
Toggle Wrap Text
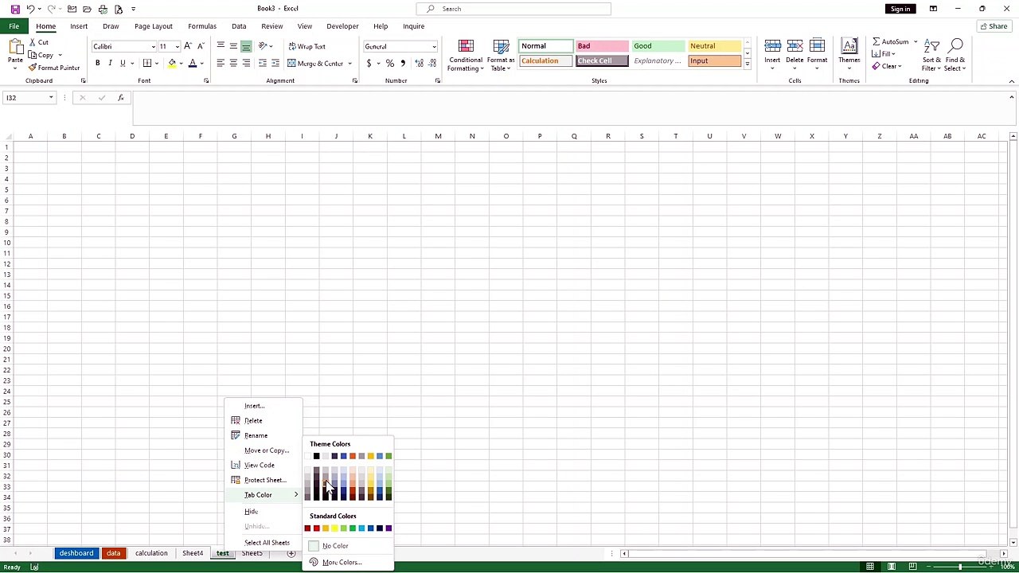(x=306, y=46)
